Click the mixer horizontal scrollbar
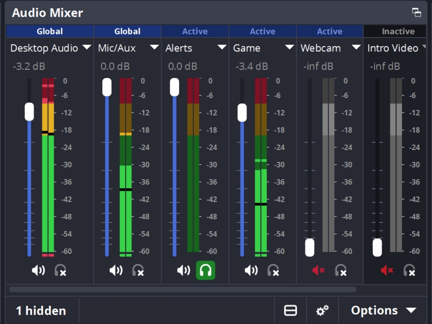This screenshot has height=324, width=432. point(183,290)
